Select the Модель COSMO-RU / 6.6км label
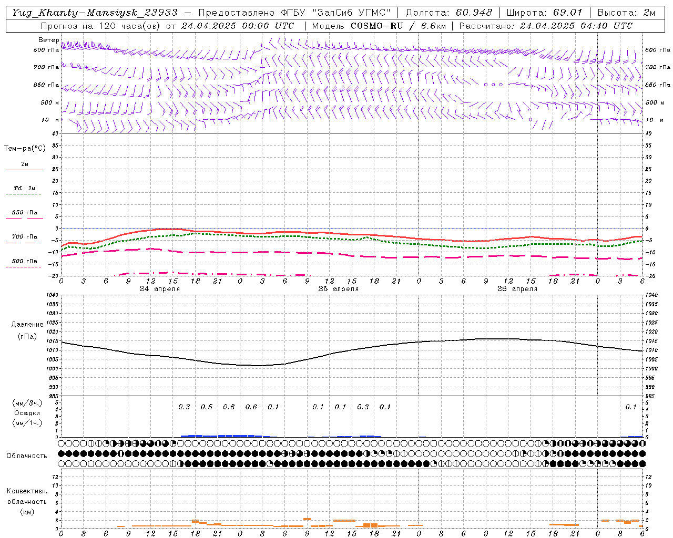673x538 pixels. point(379,26)
